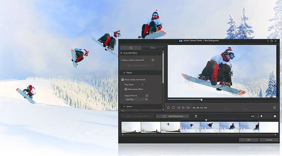Click info icon beside Create or select a time shift

pos(153,60)
